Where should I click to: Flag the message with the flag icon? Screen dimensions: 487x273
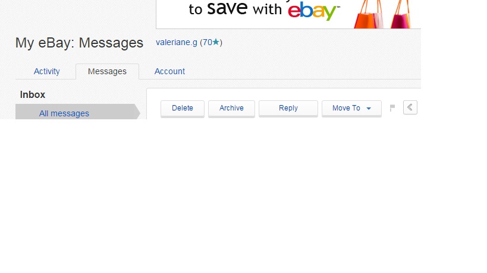point(392,108)
